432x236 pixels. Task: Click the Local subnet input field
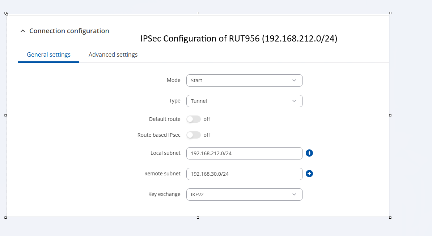click(x=244, y=153)
